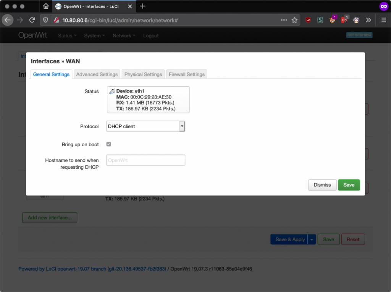Open the uBlock Origin extension icon
This screenshot has width=391, height=292.
(x=308, y=20)
